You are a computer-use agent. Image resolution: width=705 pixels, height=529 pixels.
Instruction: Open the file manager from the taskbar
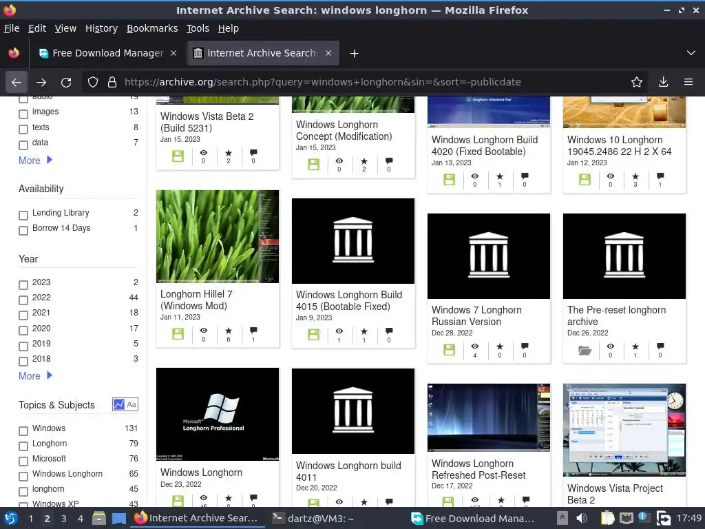click(99, 518)
